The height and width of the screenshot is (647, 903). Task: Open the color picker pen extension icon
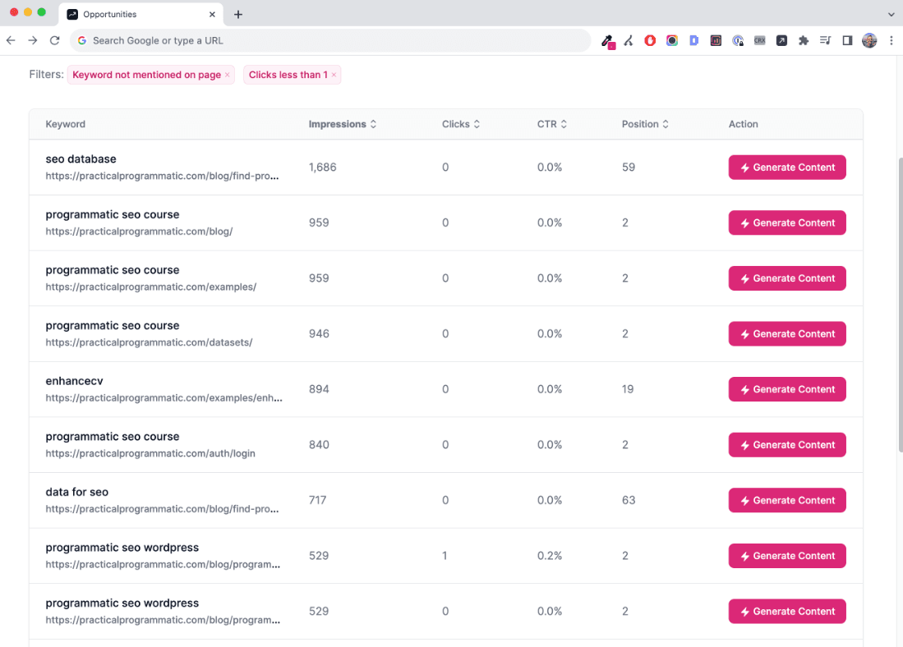[x=607, y=41]
